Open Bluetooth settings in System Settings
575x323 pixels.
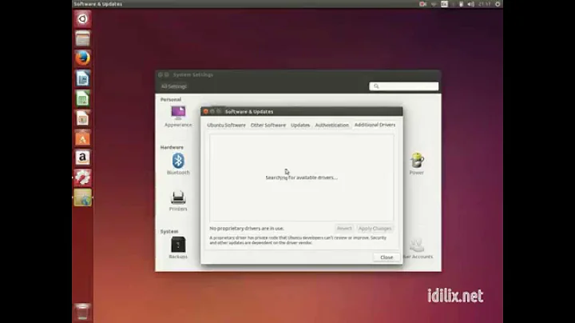click(178, 164)
